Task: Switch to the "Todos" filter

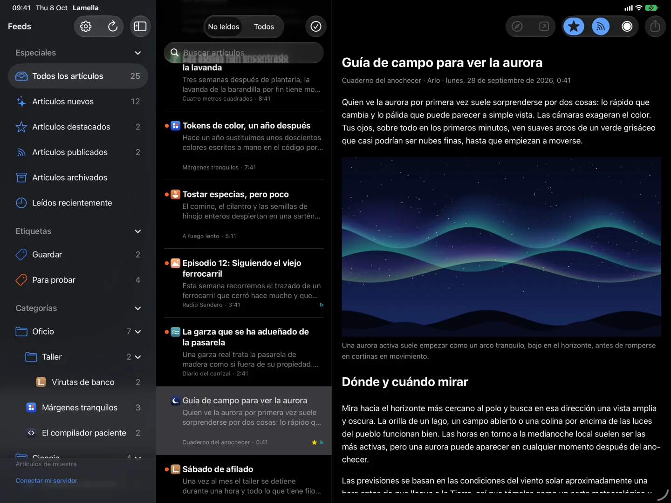Action: [264, 27]
